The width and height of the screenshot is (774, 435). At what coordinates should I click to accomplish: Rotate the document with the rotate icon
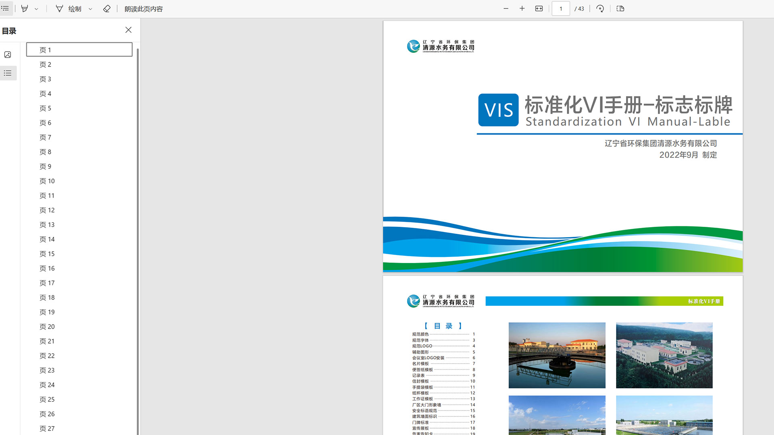[x=600, y=8]
